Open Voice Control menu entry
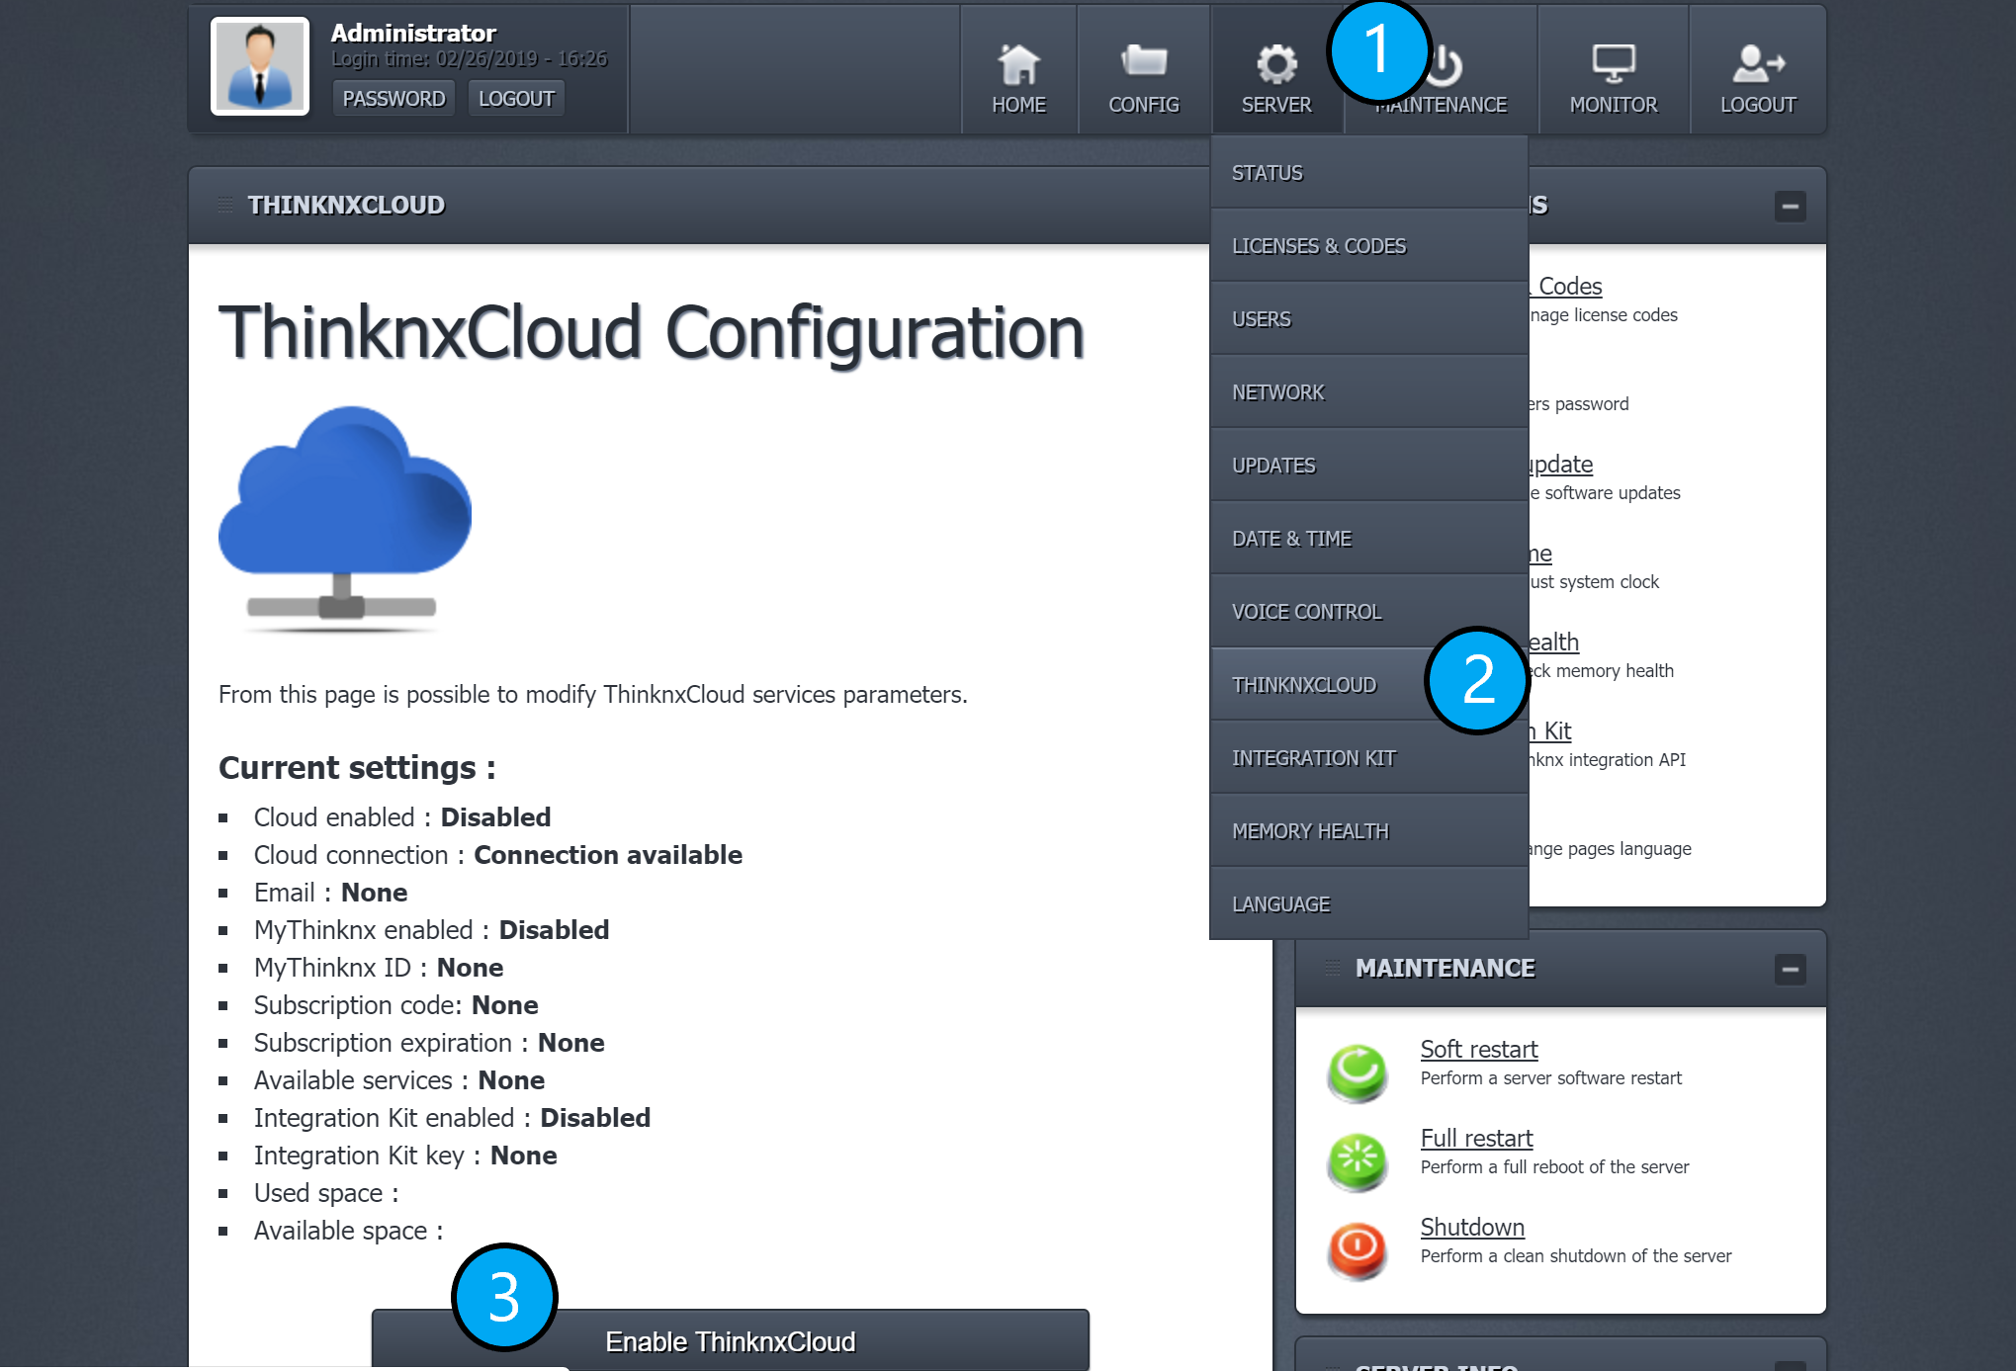Screen dimensions: 2016x1371 click(1306, 612)
